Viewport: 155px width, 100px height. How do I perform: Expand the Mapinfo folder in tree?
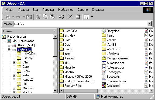click(x=14, y=88)
